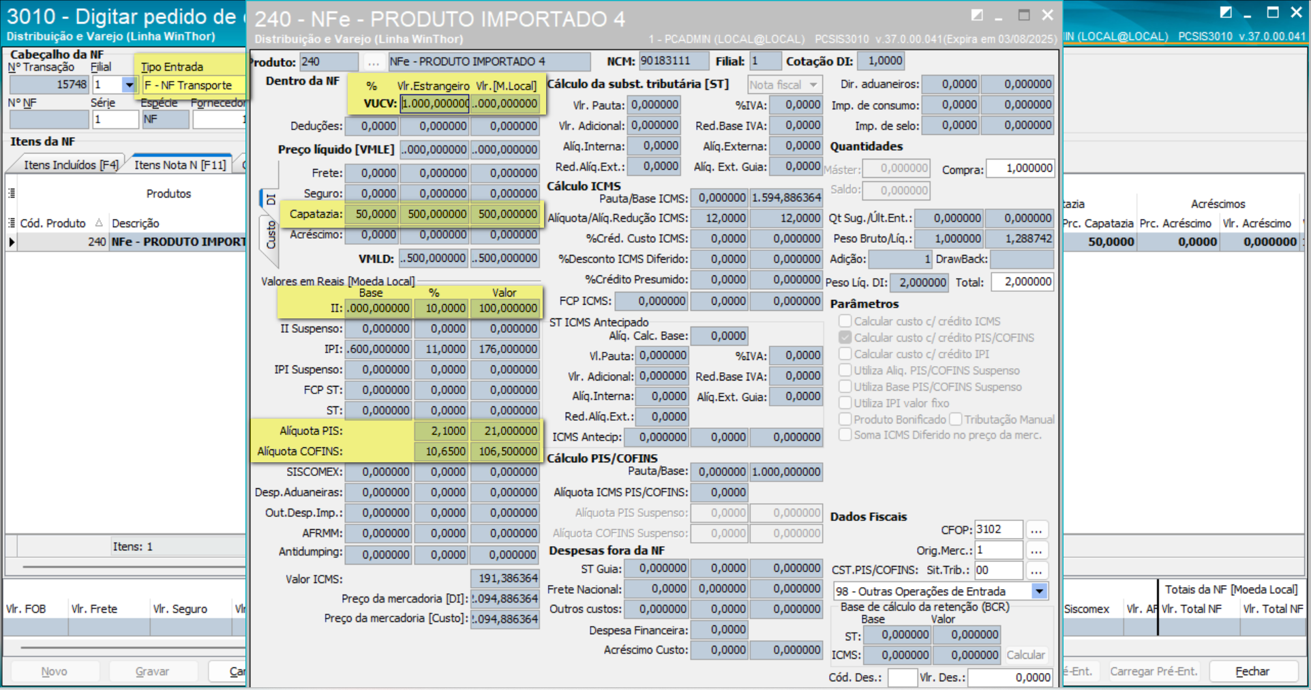Click Total peso field 2,000000
Viewport: 1311px width, 690px height.
(x=1023, y=282)
